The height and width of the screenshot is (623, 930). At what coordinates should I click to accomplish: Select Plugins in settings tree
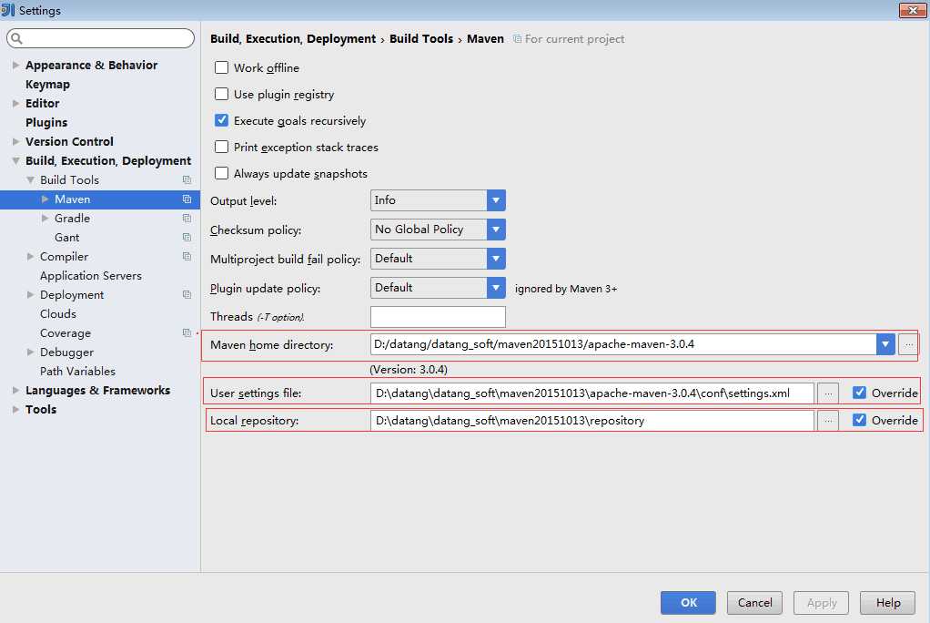(x=46, y=122)
